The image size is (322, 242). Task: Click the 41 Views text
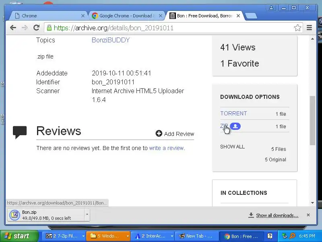click(238, 47)
